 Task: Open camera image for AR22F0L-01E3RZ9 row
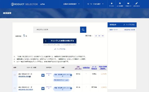click(x=43, y=88)
